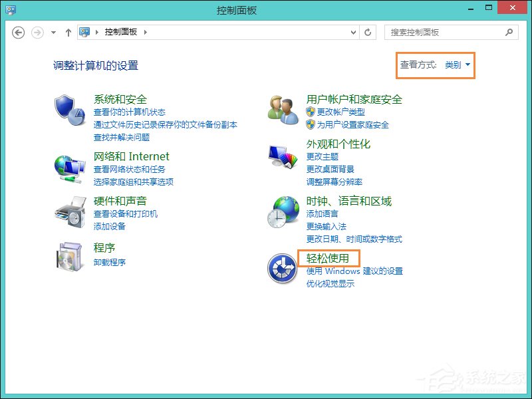532x399 pixels.
Task: Open the 时钟、语言和区域 clock icon
Action: [x=282, y=213]
